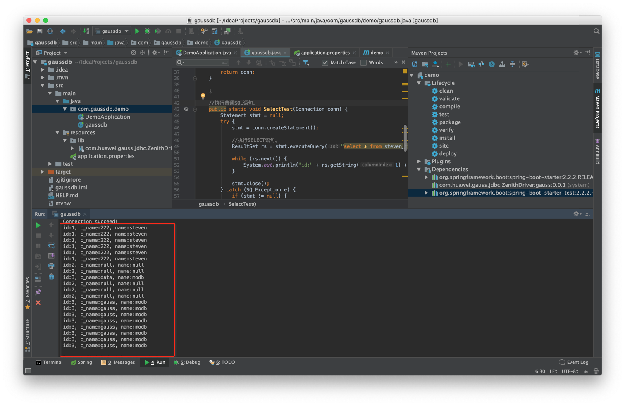Enable Match Case in the search bar

tap(325, 62)
